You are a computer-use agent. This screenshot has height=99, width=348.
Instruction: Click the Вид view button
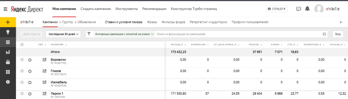(338, 34)
